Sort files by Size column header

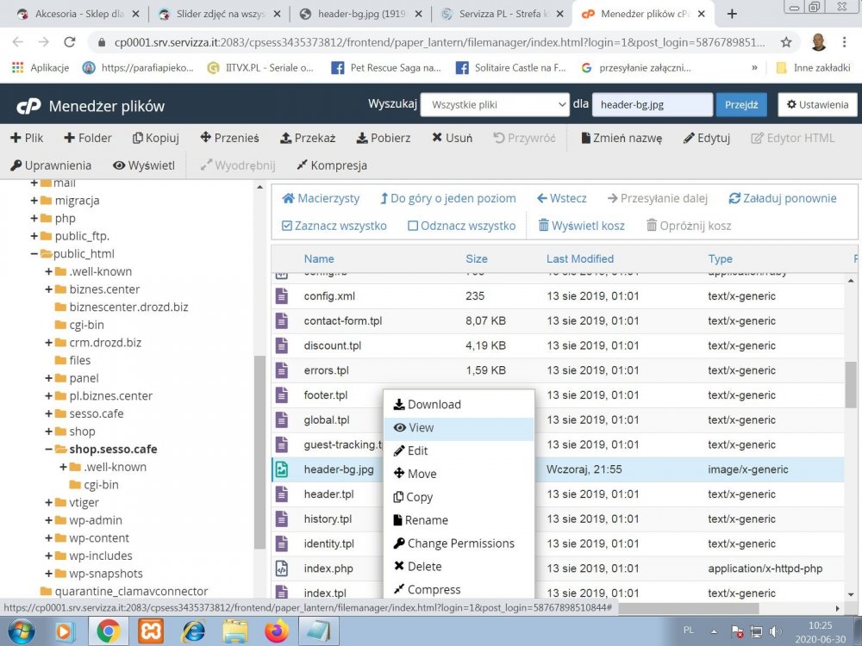coord(476,258)
